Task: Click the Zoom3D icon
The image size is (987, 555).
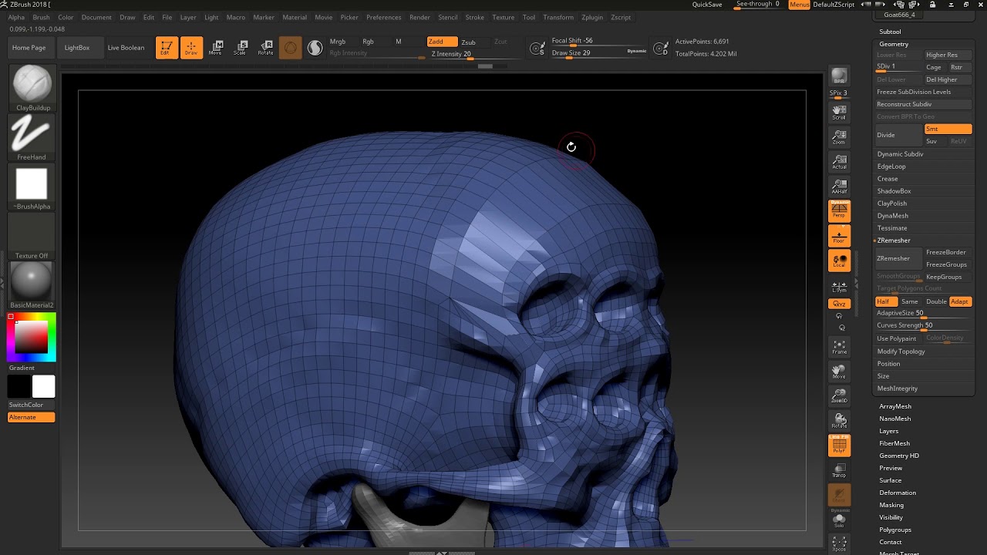Action: 839,396
